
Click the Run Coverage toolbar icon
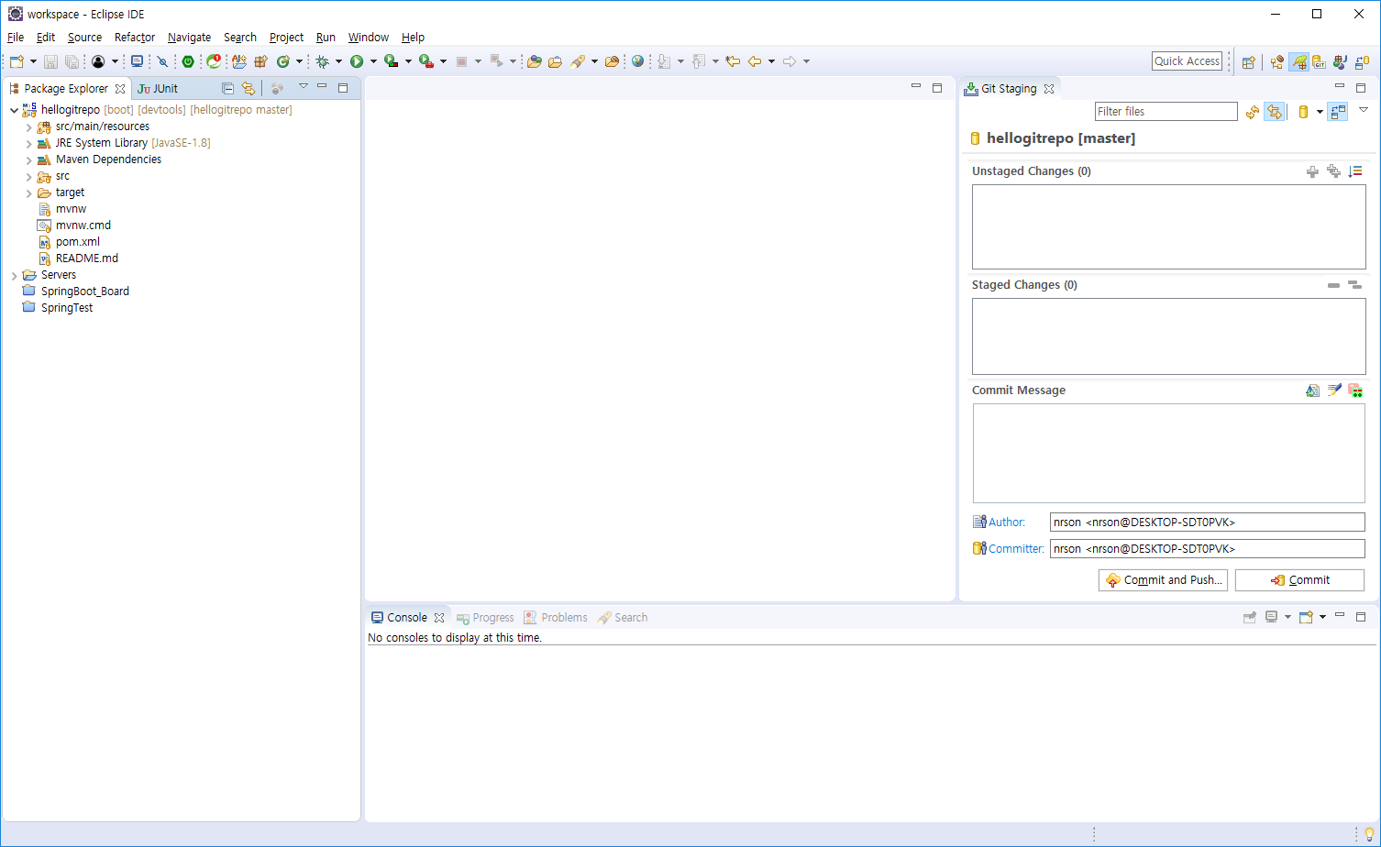tap(392, 61)
